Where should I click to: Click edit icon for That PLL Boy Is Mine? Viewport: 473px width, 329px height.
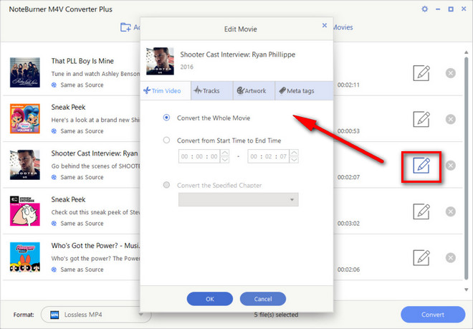(421, 72)
